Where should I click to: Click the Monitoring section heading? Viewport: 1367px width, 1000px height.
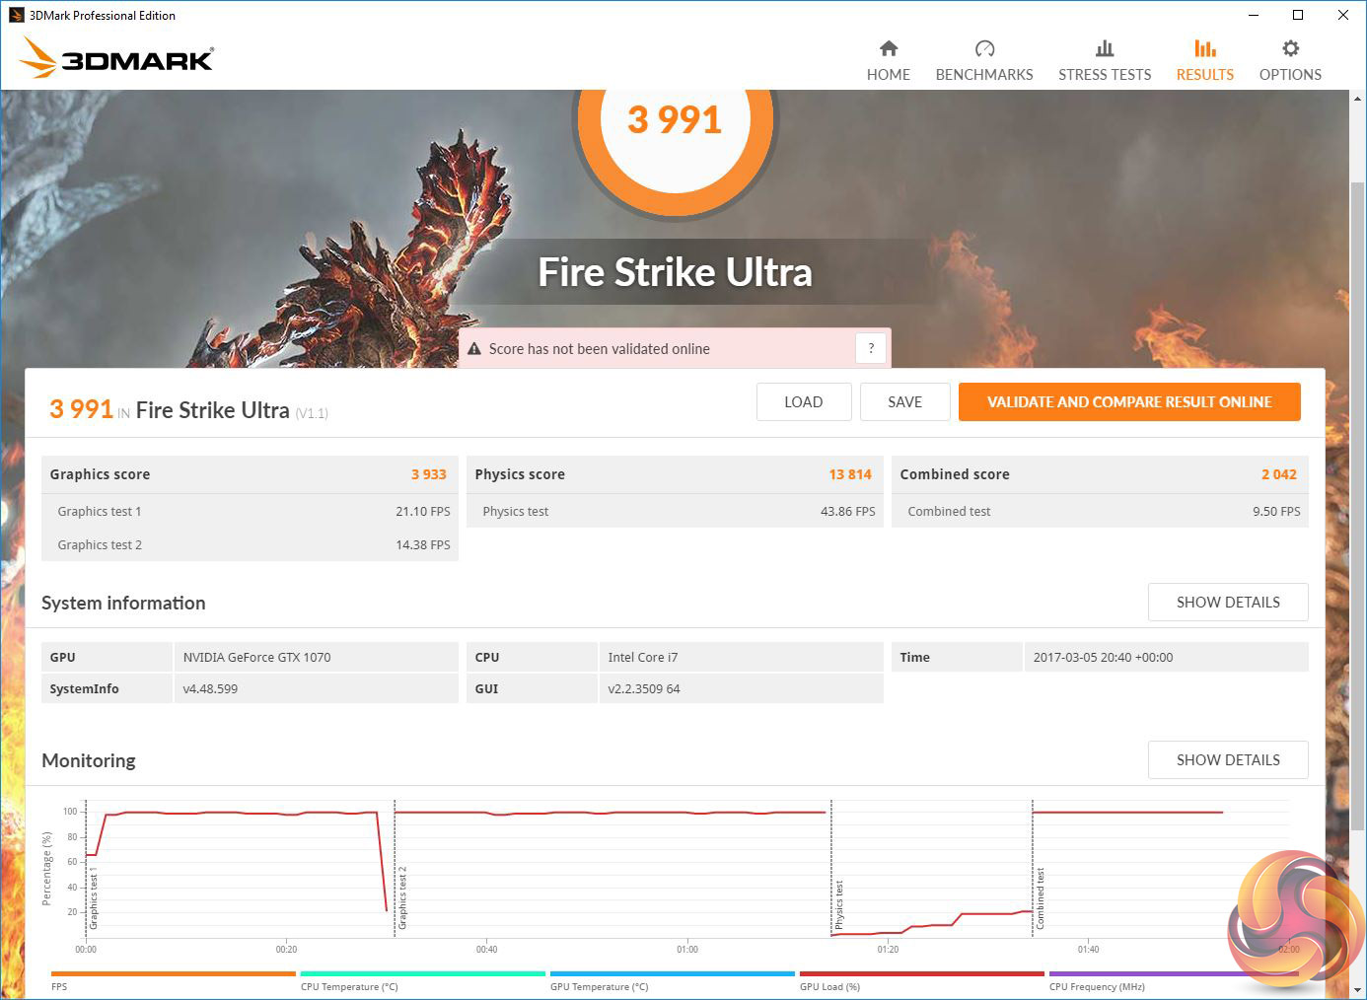click(89, 760)
